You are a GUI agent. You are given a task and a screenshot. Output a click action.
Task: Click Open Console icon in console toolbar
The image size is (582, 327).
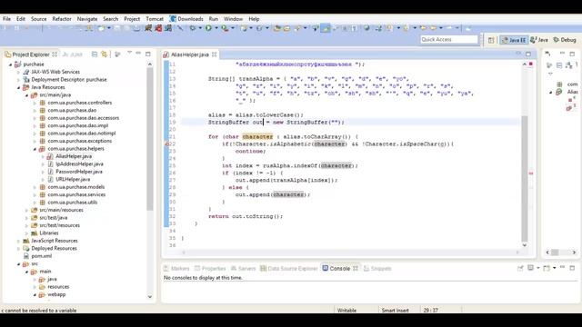[x=547, y=268]
